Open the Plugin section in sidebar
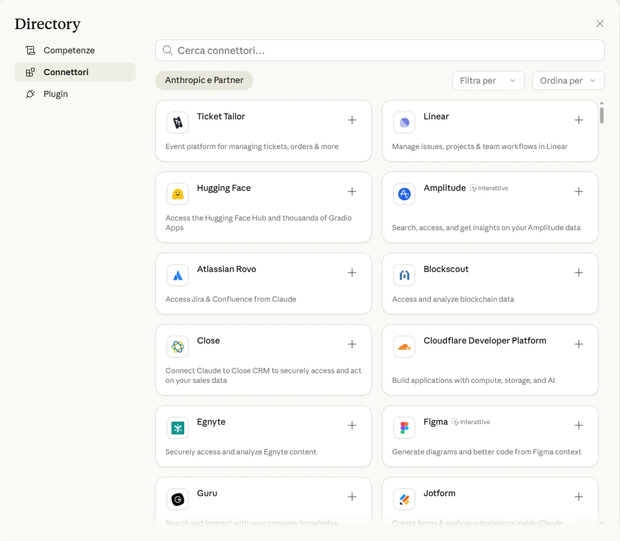This screenshot has width=620, height=541. pyautogui.click(x=56, y=94)
